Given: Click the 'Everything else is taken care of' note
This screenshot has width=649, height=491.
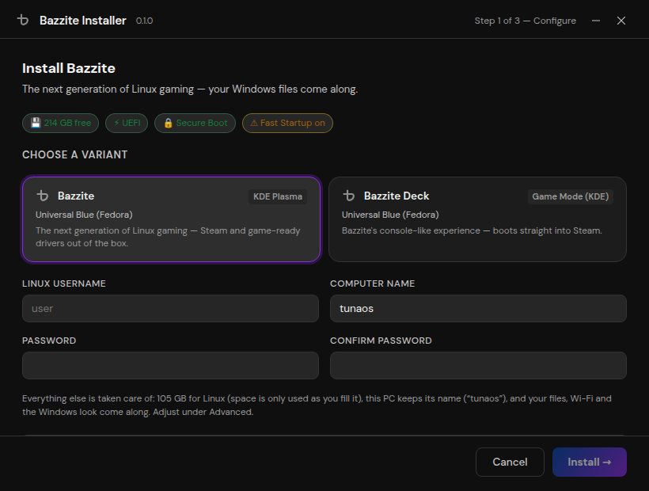Looking at the screenshot, I should click(317, 405).
